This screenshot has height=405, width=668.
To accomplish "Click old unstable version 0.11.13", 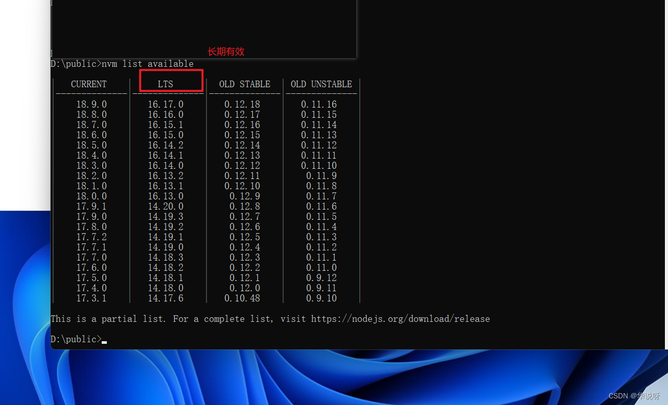I will click(319, 135).
